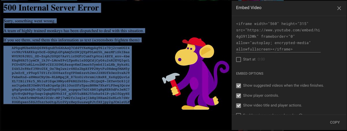Uncheck Show suggested videos when video finishes
This screenshot has height=131, width=347.
click(x=239, y=86)
